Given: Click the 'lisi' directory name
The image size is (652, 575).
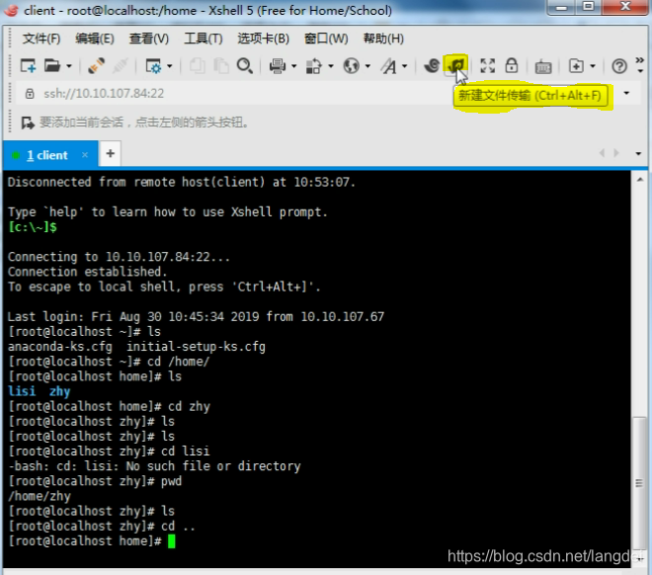Looking at the screenshot, I should 22,391.
